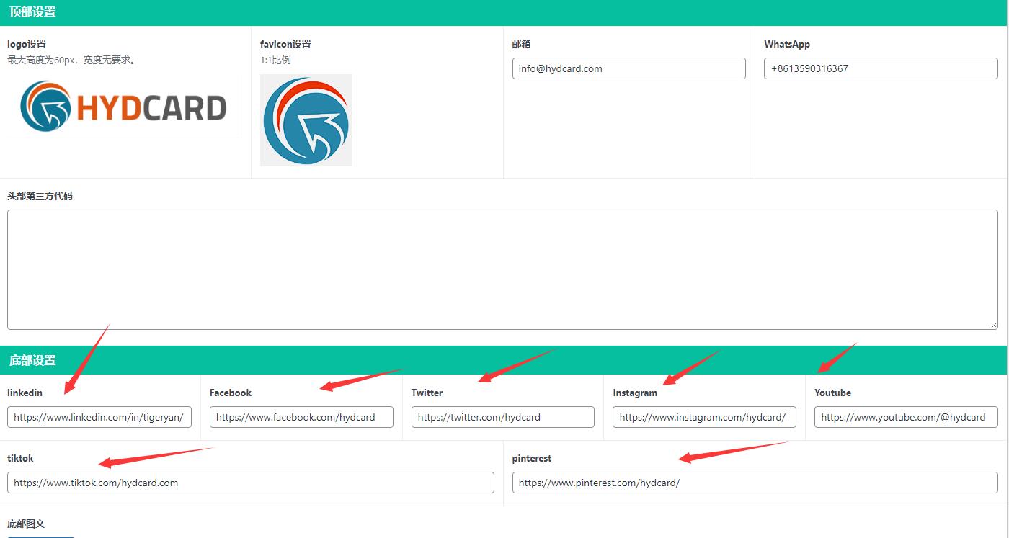Focus the 邮箱 email input field

point(628,68)
